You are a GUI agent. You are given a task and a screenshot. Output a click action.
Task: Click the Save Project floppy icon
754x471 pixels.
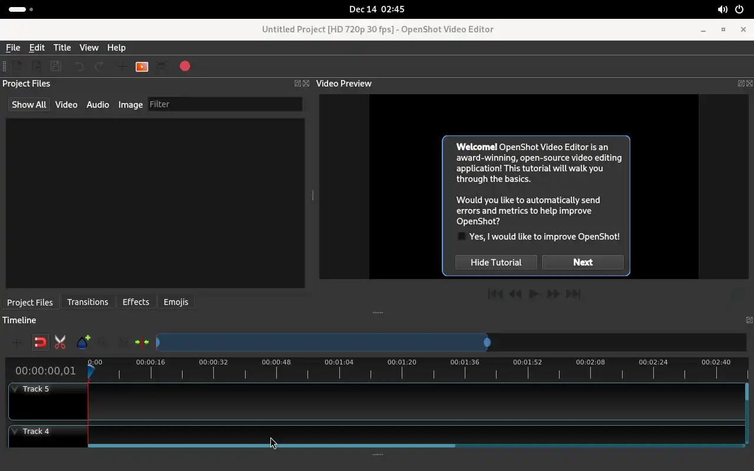tap(56, 67)
